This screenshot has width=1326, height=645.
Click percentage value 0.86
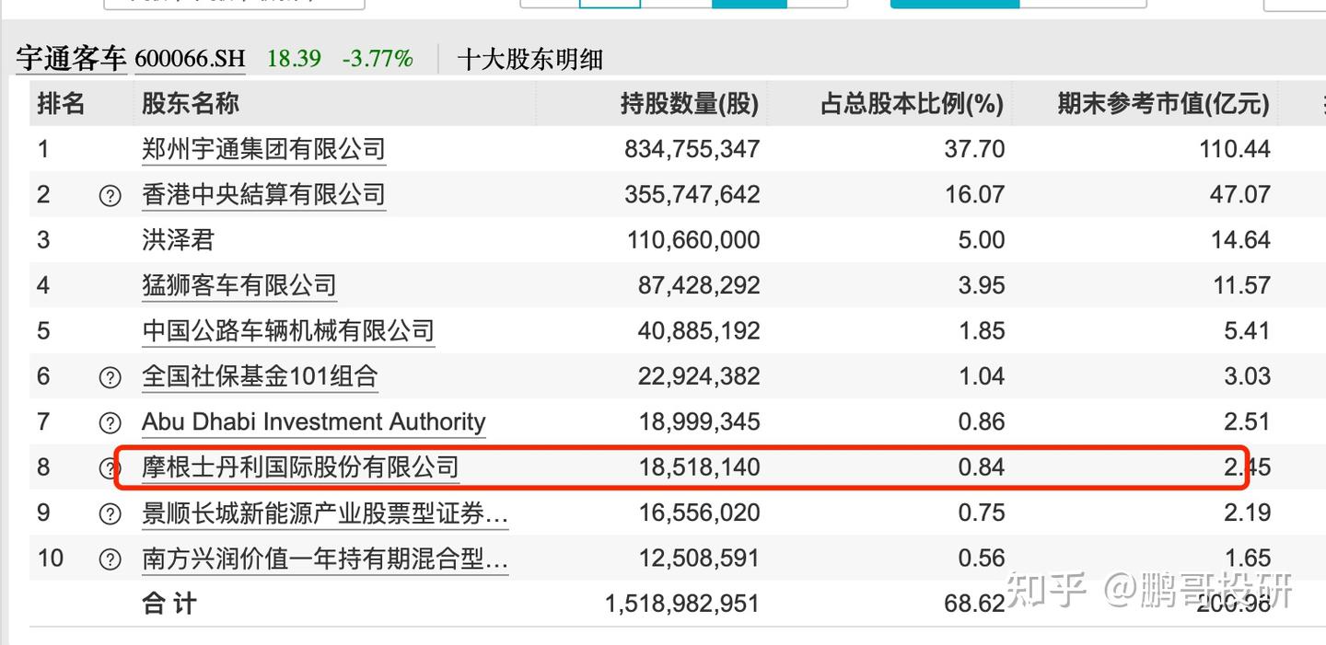[x=982, y=421]
